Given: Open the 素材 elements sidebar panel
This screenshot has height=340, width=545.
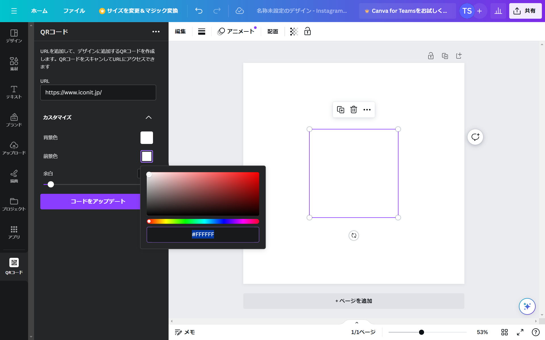Looking at the screenshot, I should coord(14,64).
